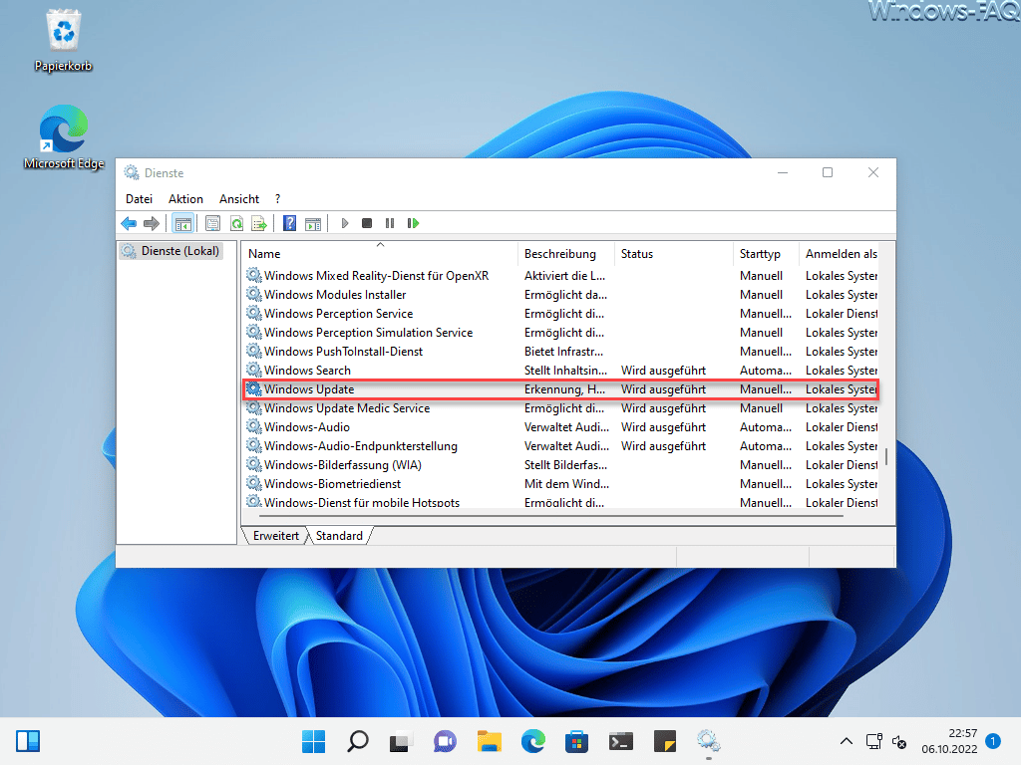
Task: Switch to the Erweitert tab
Action: point(275,535)
